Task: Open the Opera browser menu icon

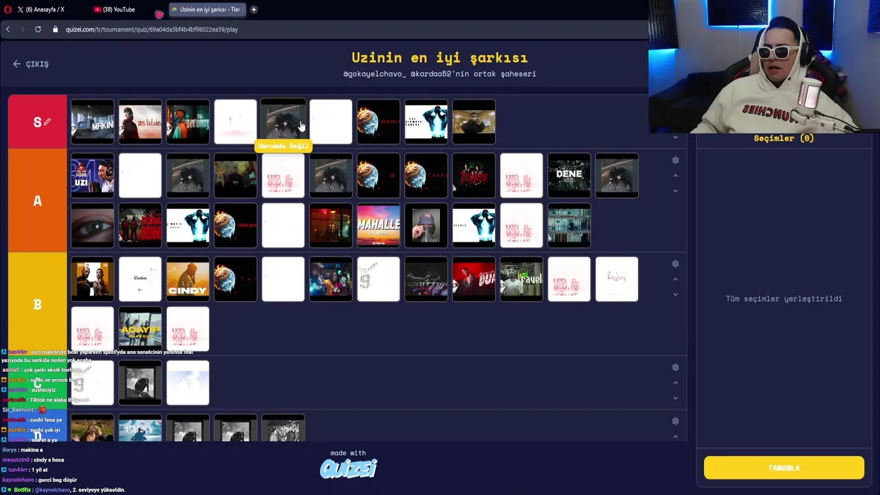Action: [7, 10]
